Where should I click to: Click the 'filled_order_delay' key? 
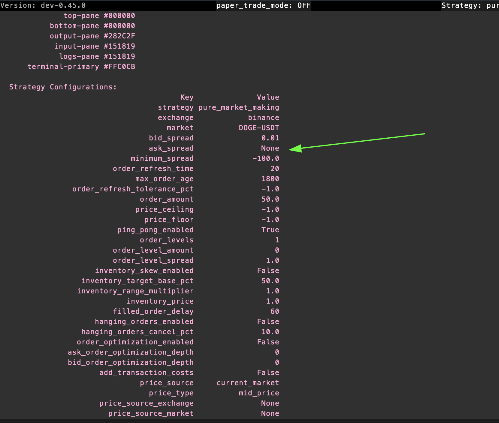(x=153, y=311)
